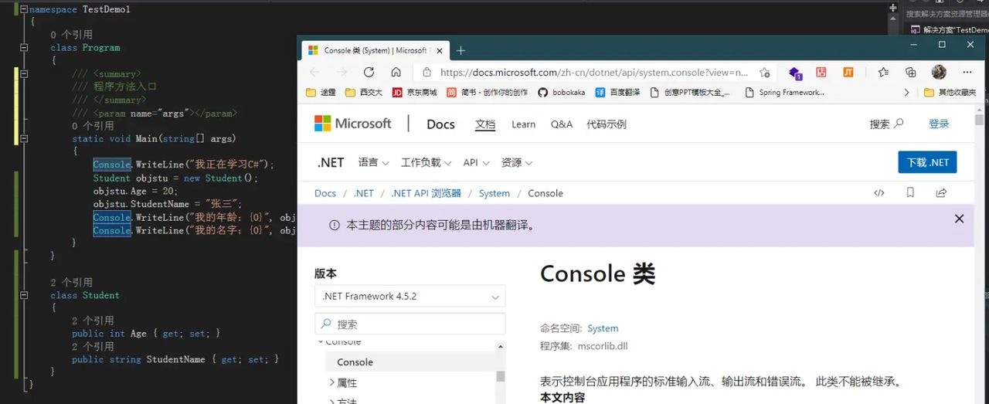Click the code feedback icon near breadcrumb
This screenshot has height=404, width=989.
click(x=879, y=193)
